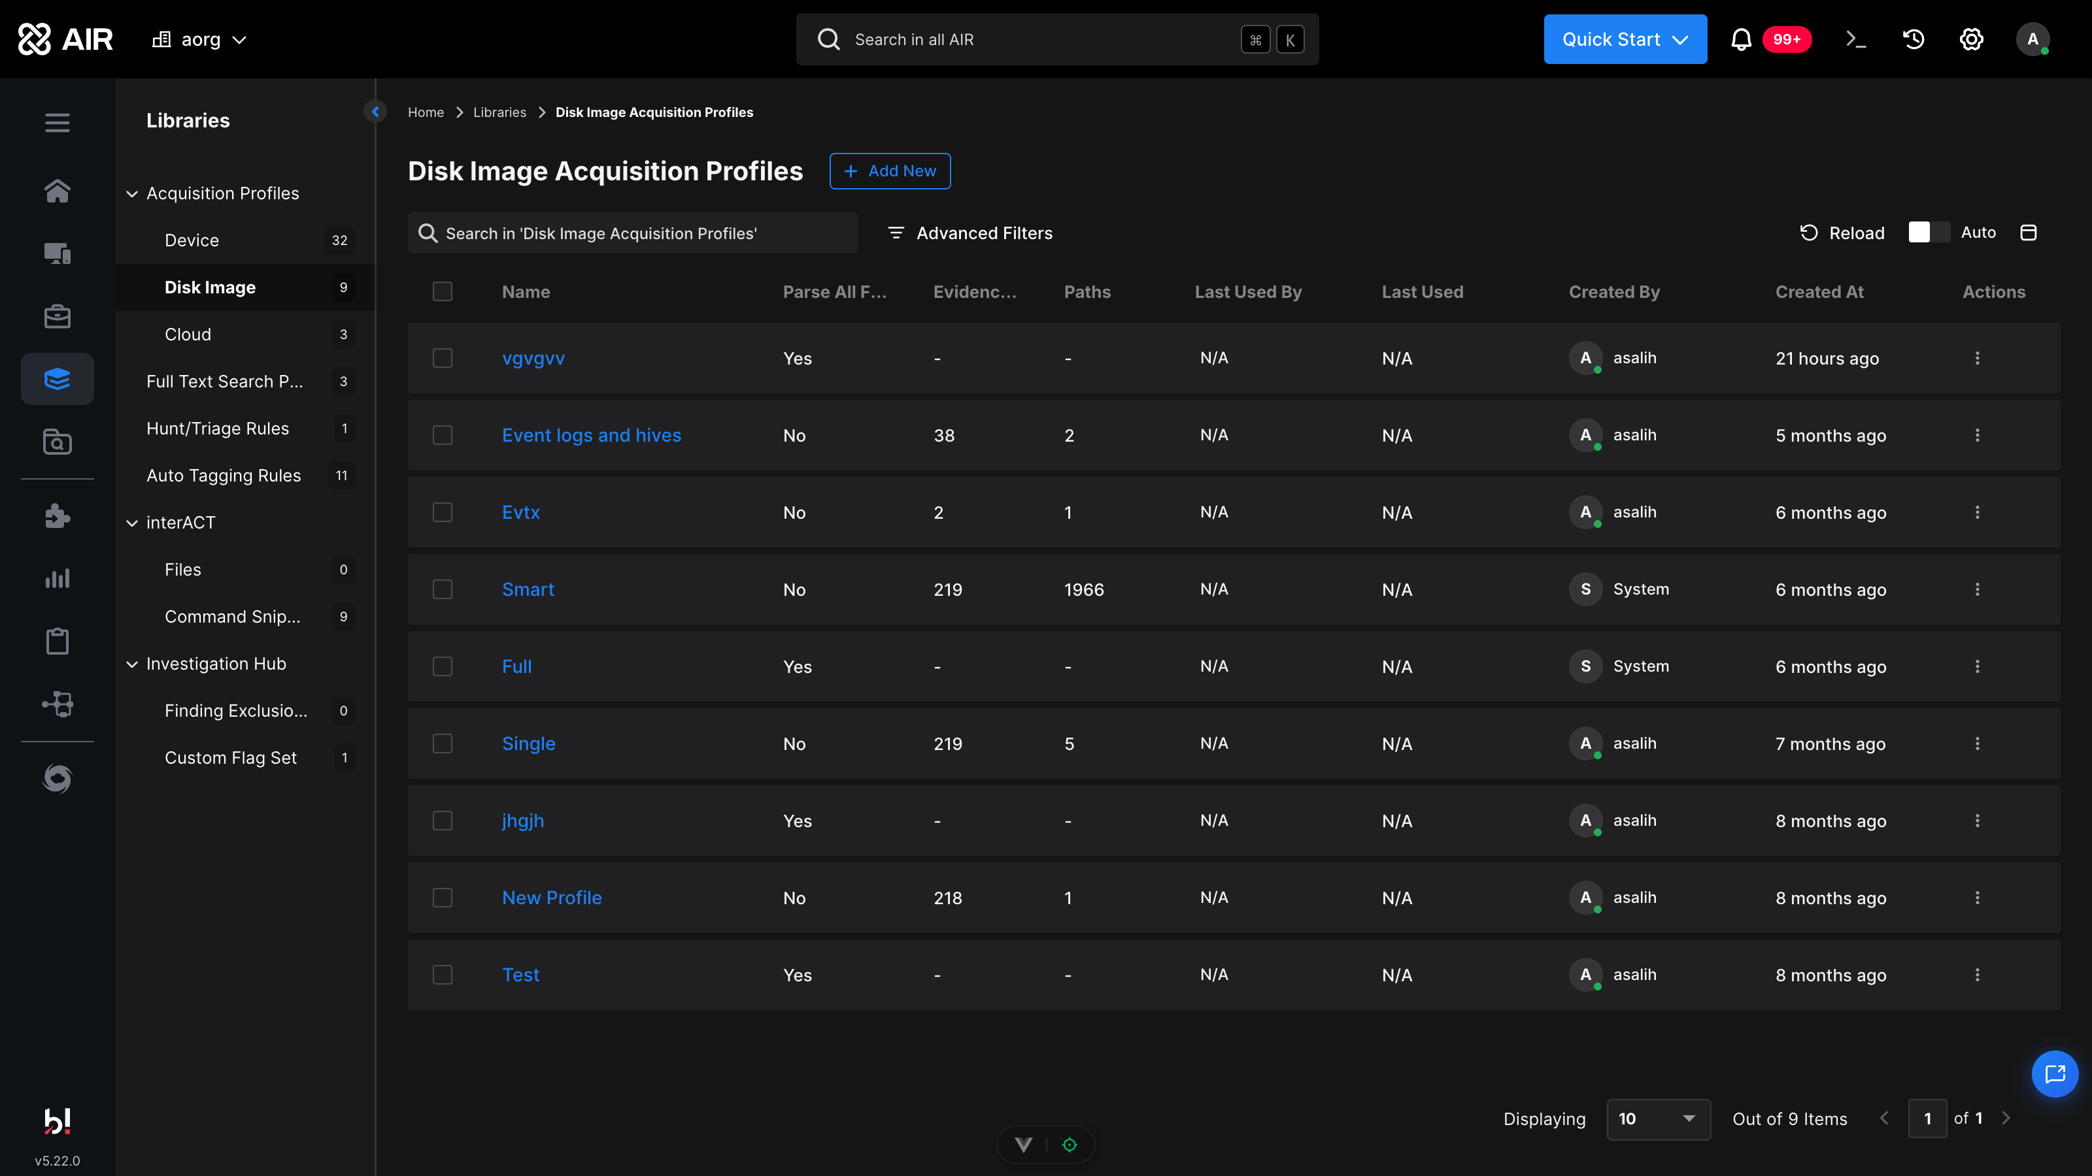The height and width of the screenshot is (1176, 2092).
Task: Click Libraries in the breadcrumb
Action: point(499,112)
